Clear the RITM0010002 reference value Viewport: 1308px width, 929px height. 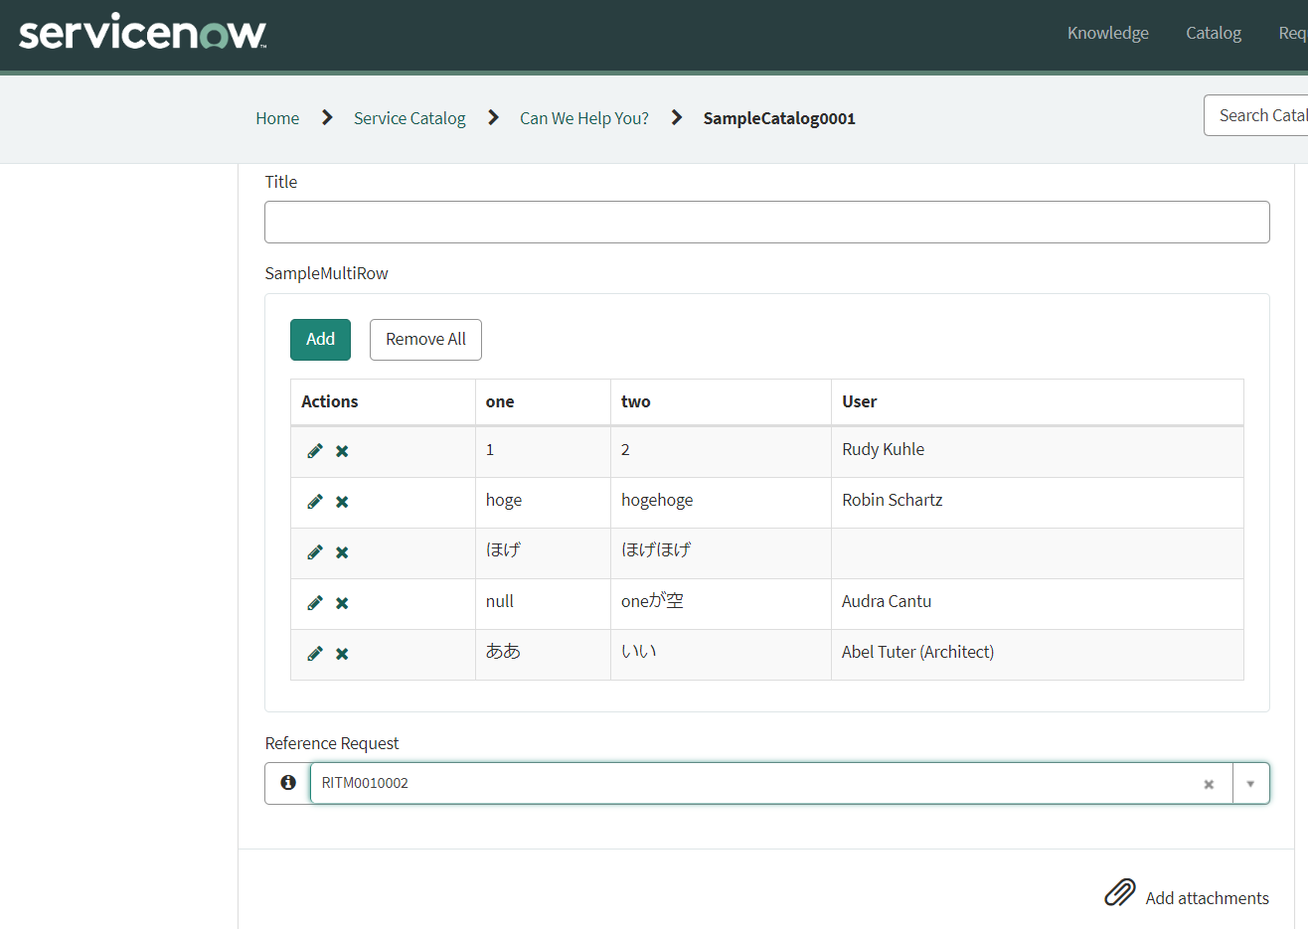[x=1209, y=783]
